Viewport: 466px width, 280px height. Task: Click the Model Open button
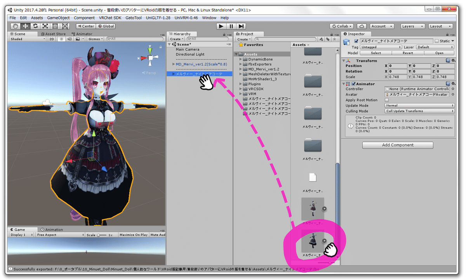pyautogui.click(x=439, y=53)
